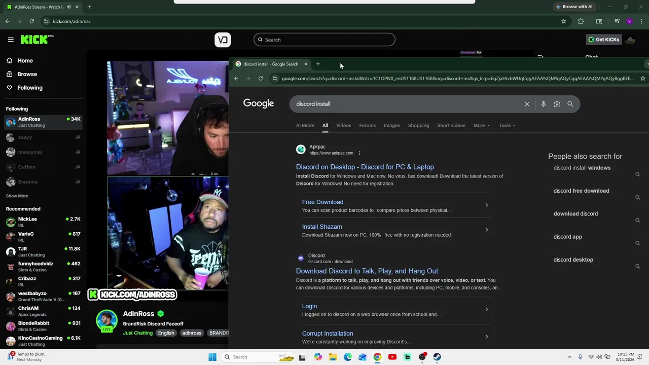Click AdinRoss live avatar under video
This screenshot has height=365, width=649.
[x=106, y=321]
